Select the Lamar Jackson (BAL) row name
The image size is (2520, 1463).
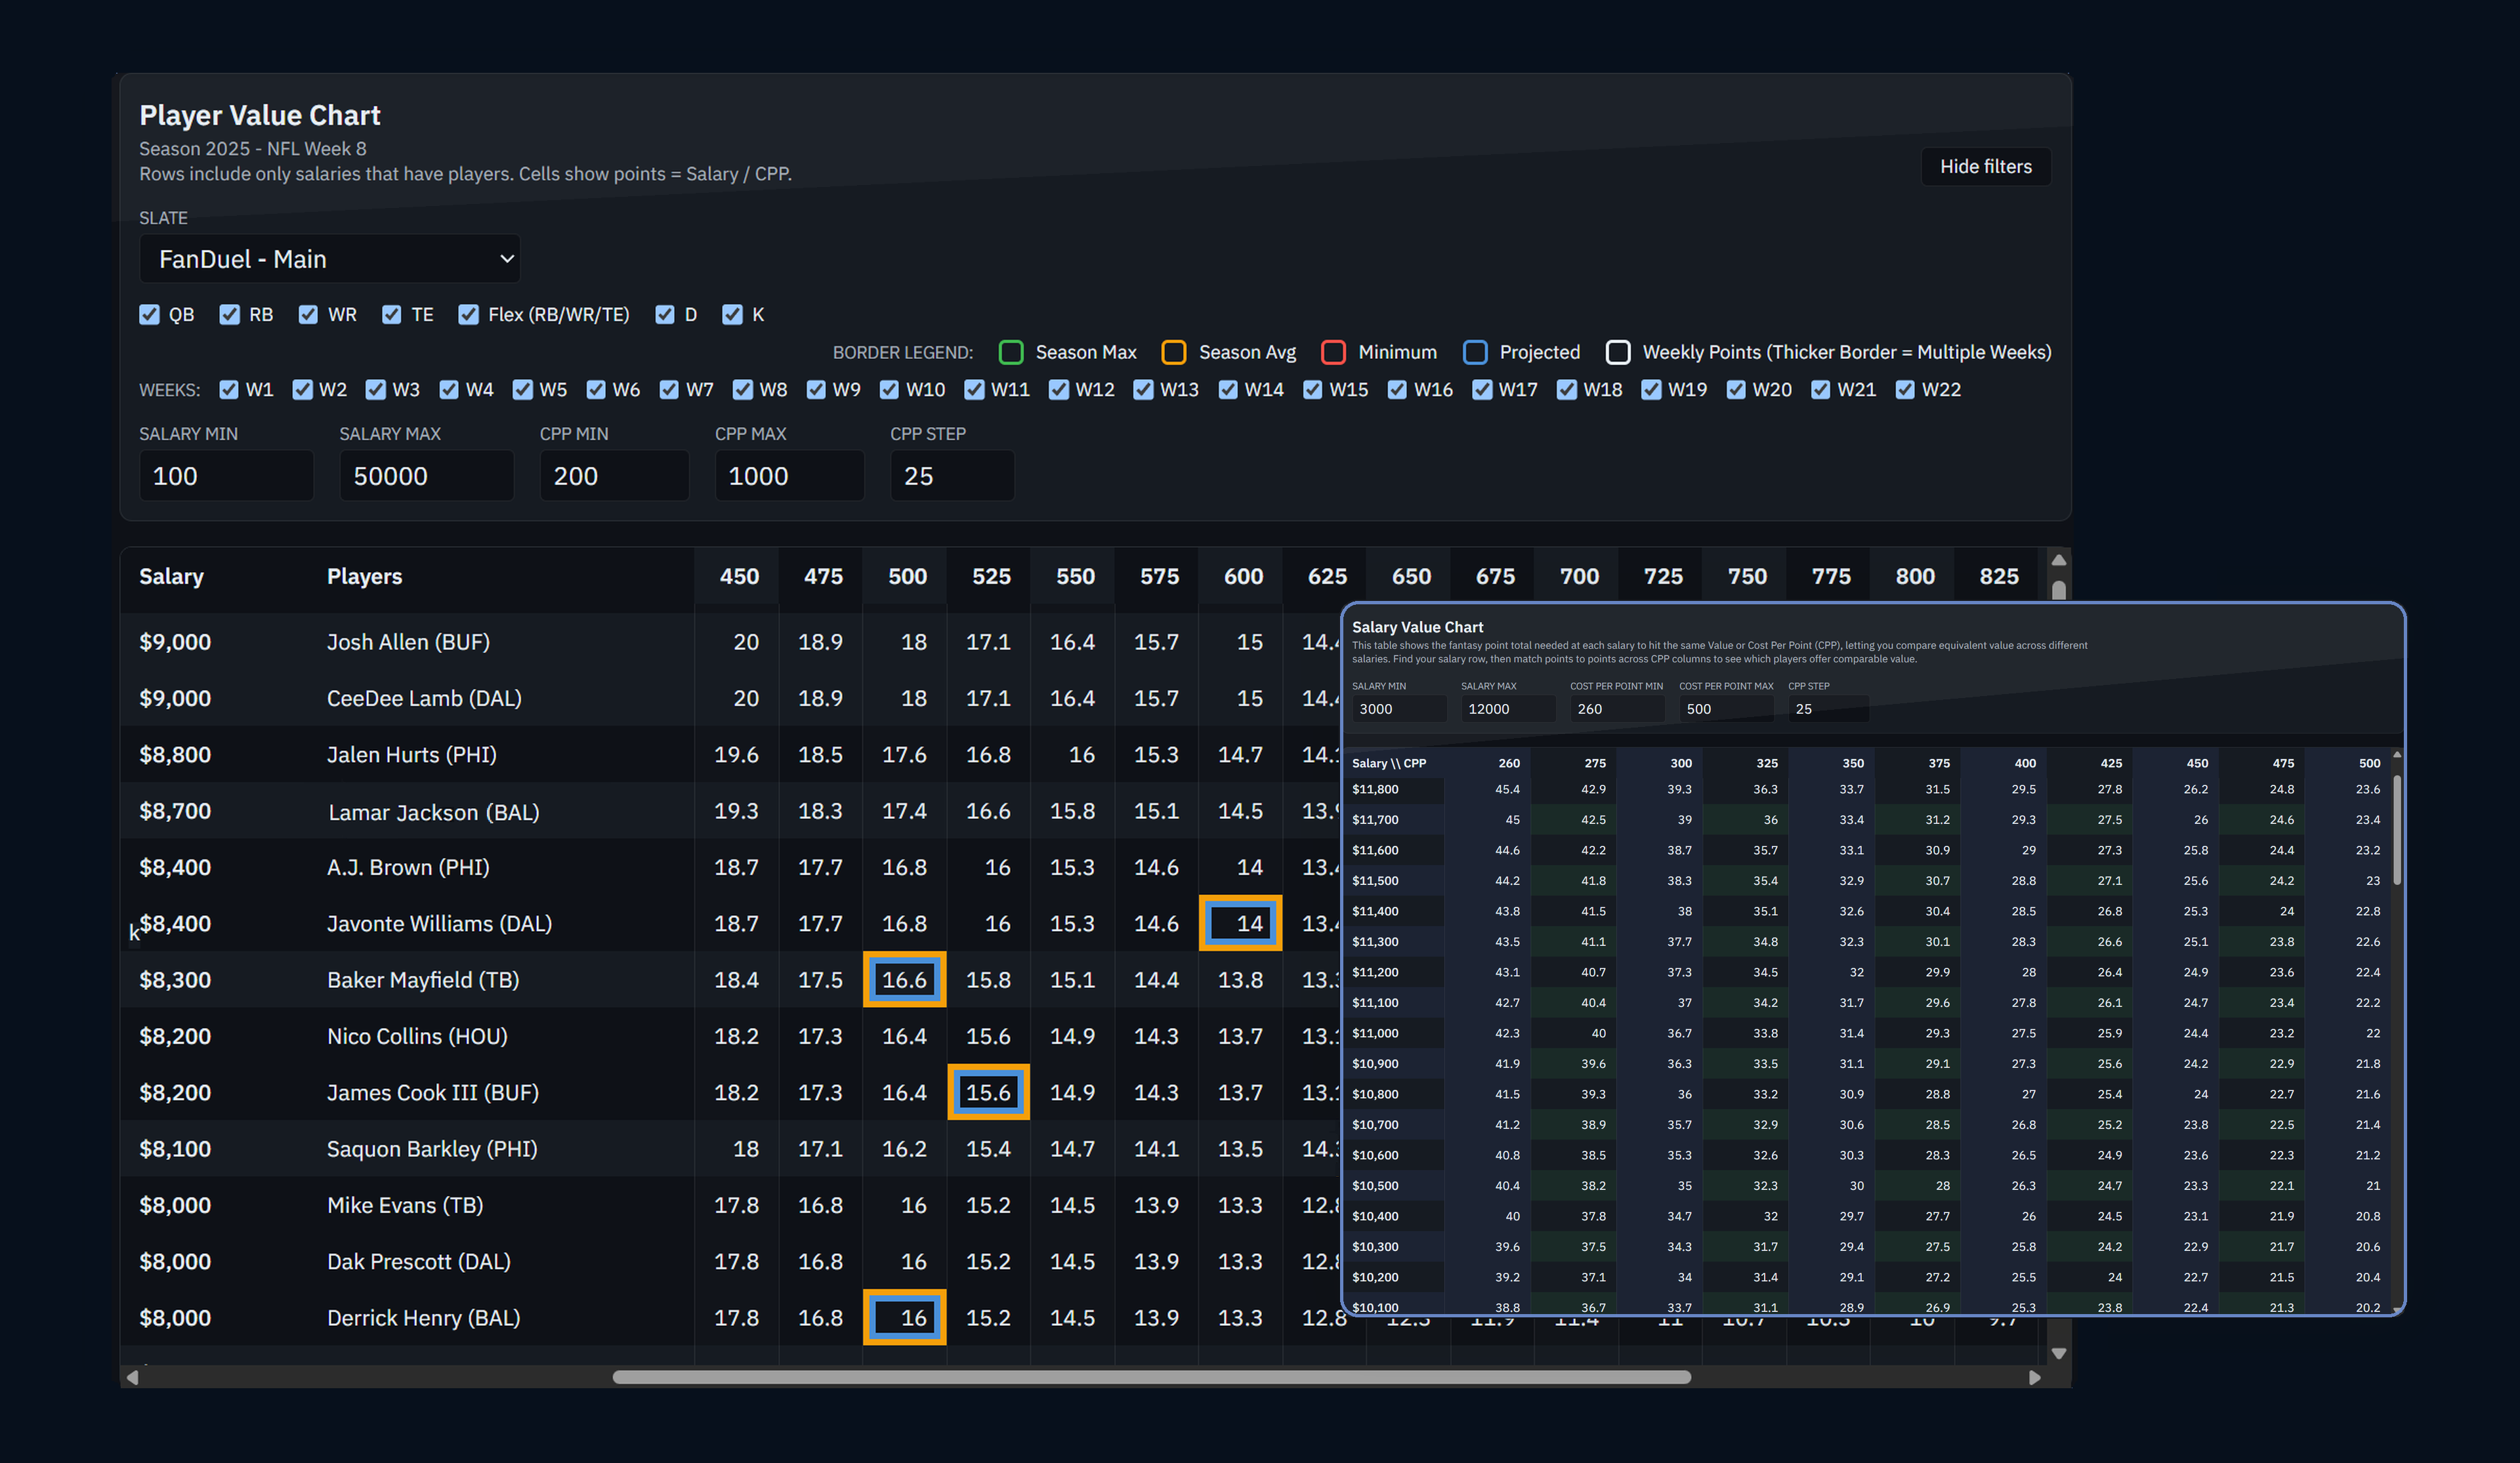point(433,811)
